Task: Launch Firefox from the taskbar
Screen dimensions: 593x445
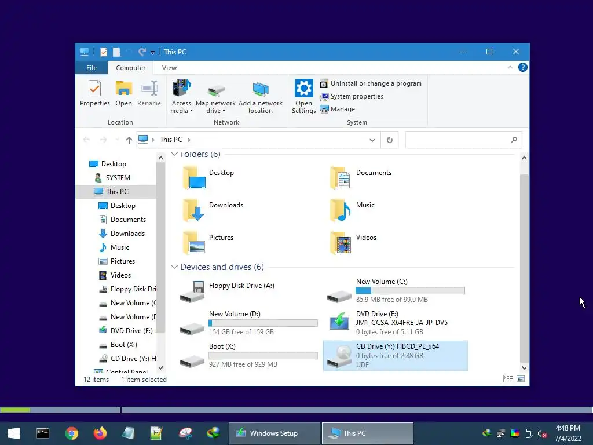Action: [100, 433]
